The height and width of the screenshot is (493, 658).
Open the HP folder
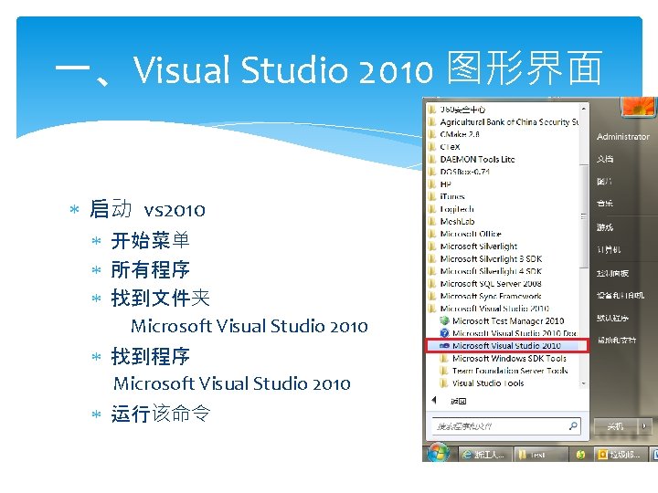click(x=440, y=184)
